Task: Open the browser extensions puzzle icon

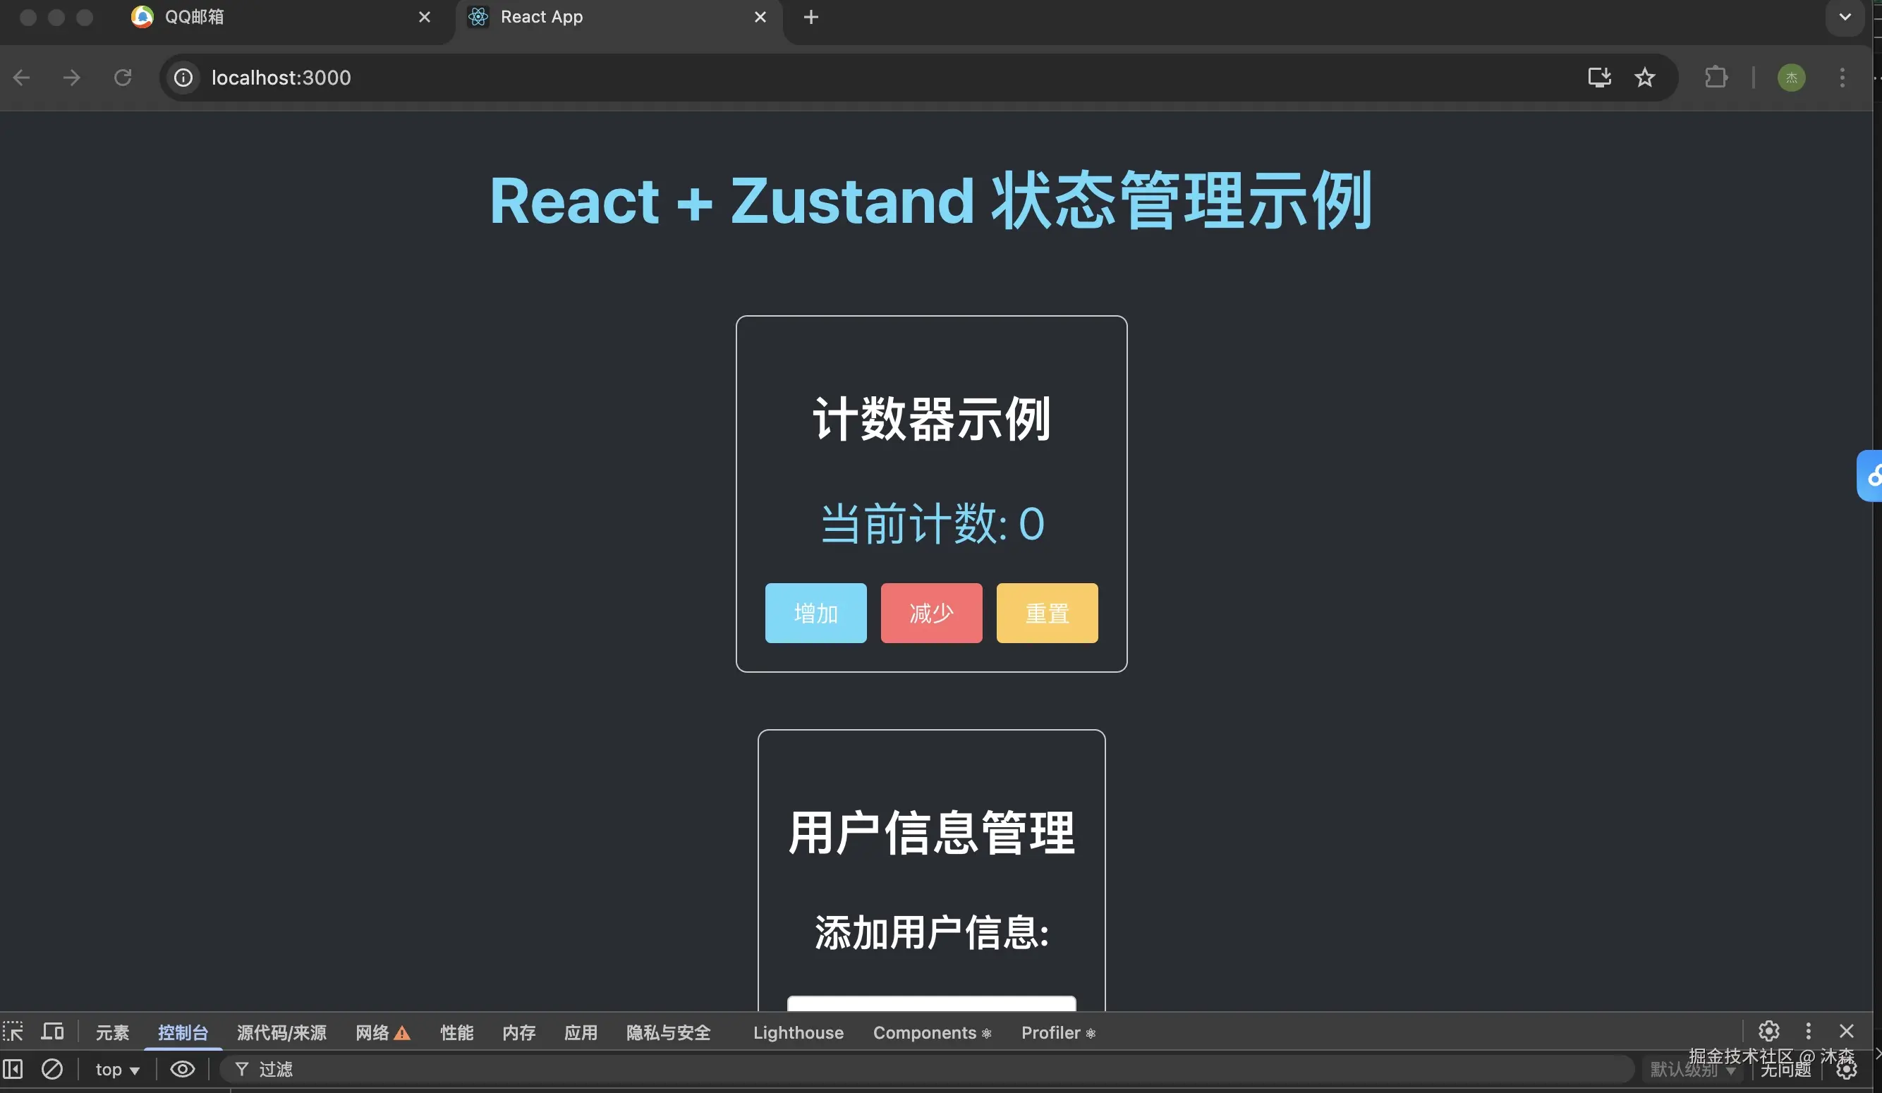Action: 1716,78
